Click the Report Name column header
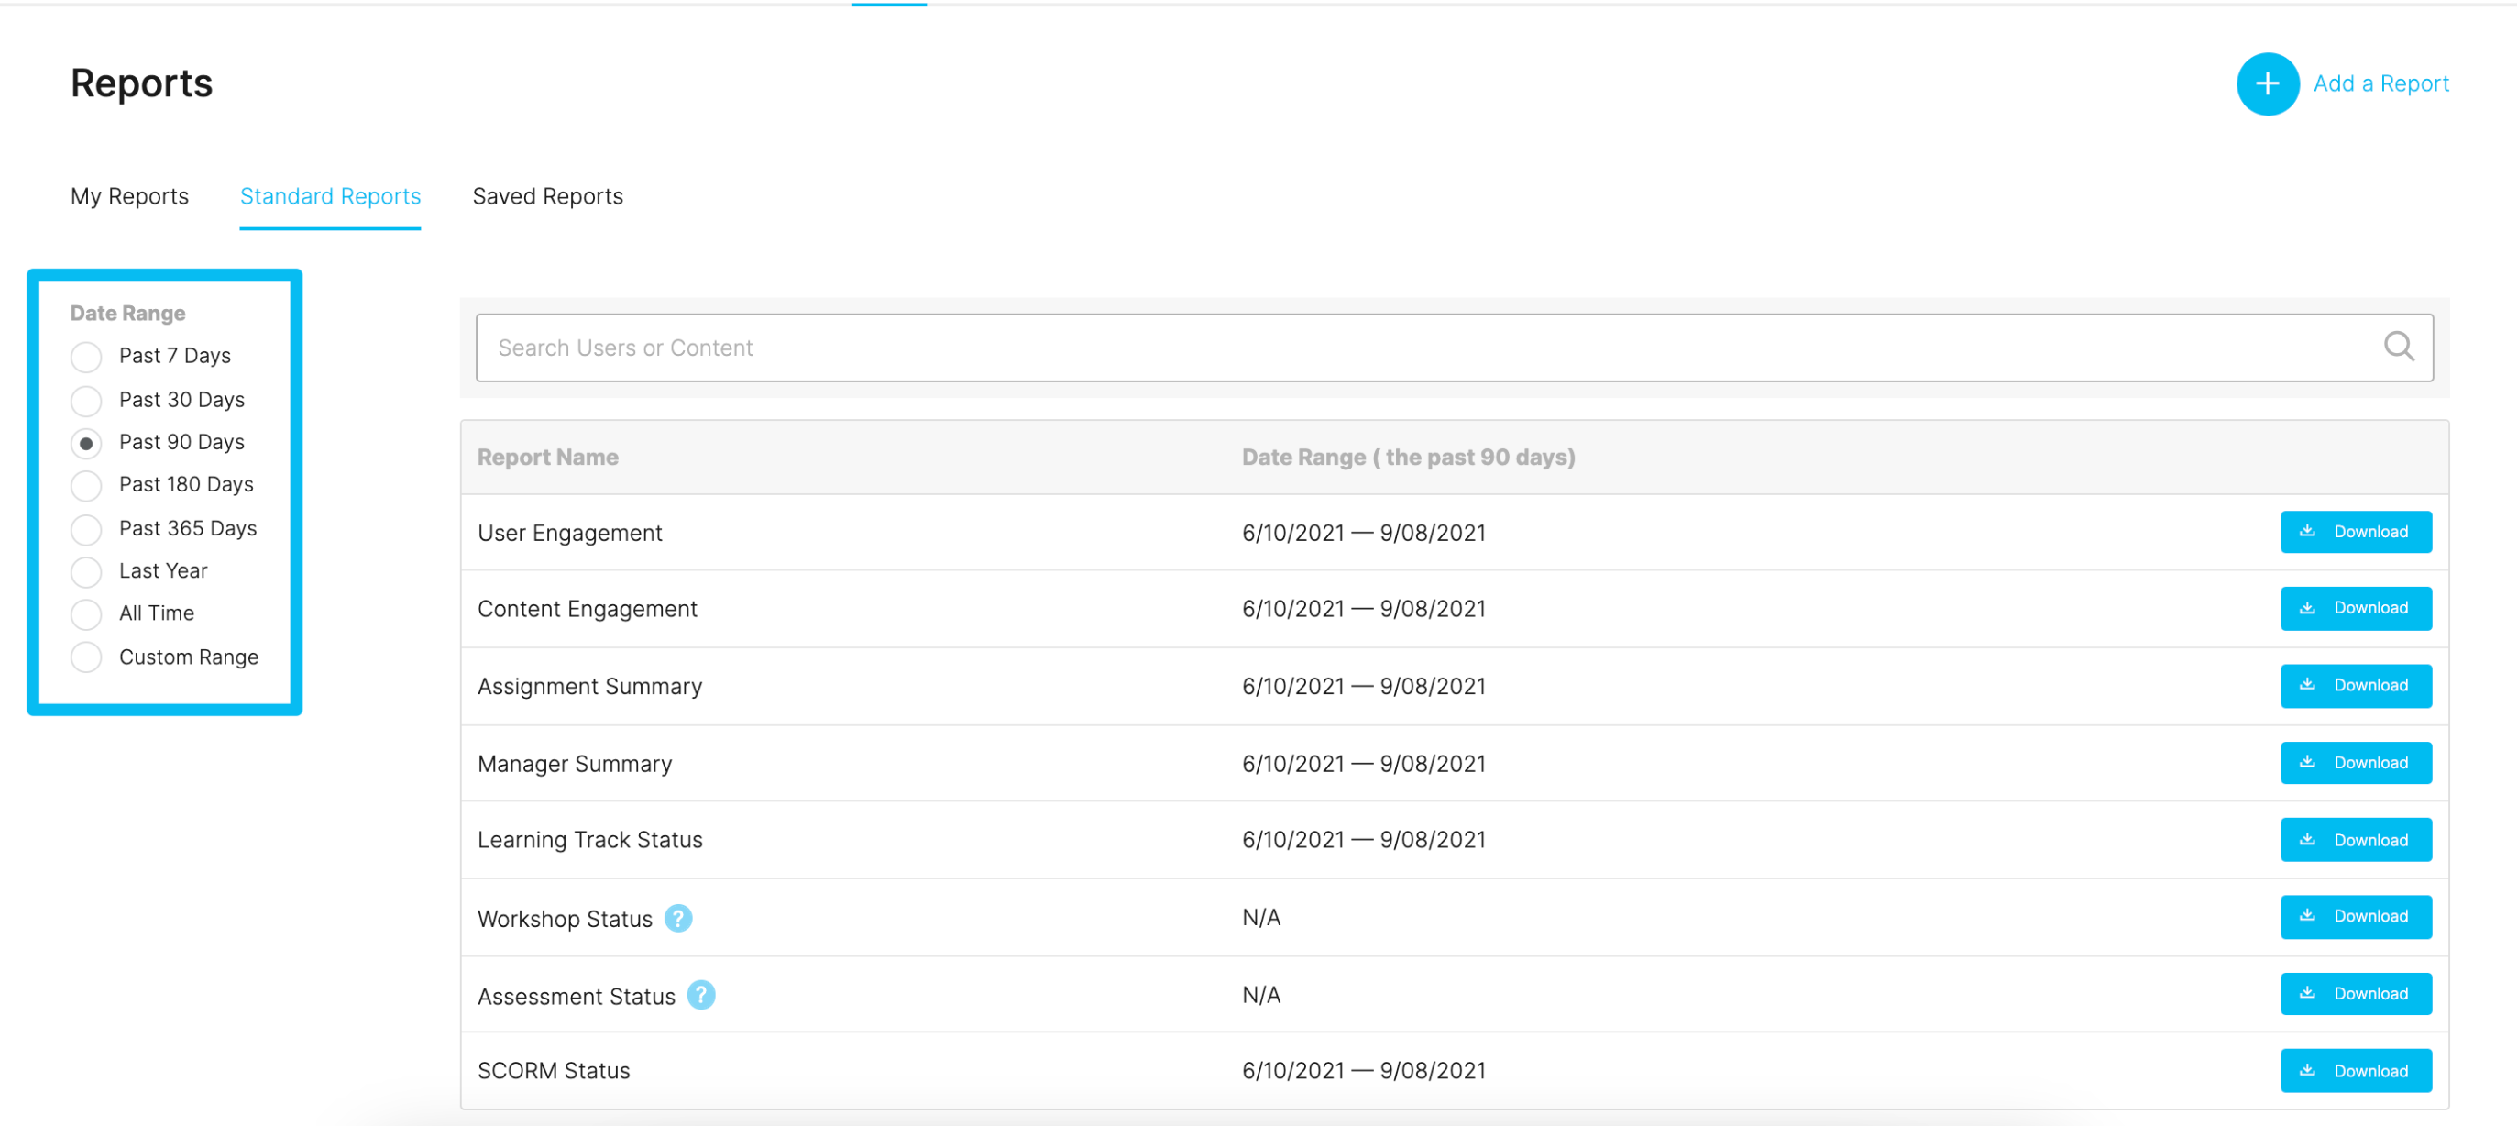Screen dimensions: 2517x1126 [x=547, y=458]
